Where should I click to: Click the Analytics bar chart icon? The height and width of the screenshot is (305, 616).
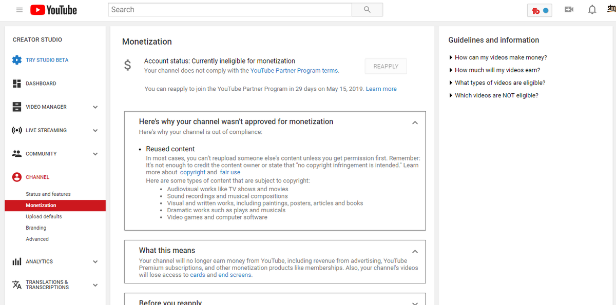17,261
